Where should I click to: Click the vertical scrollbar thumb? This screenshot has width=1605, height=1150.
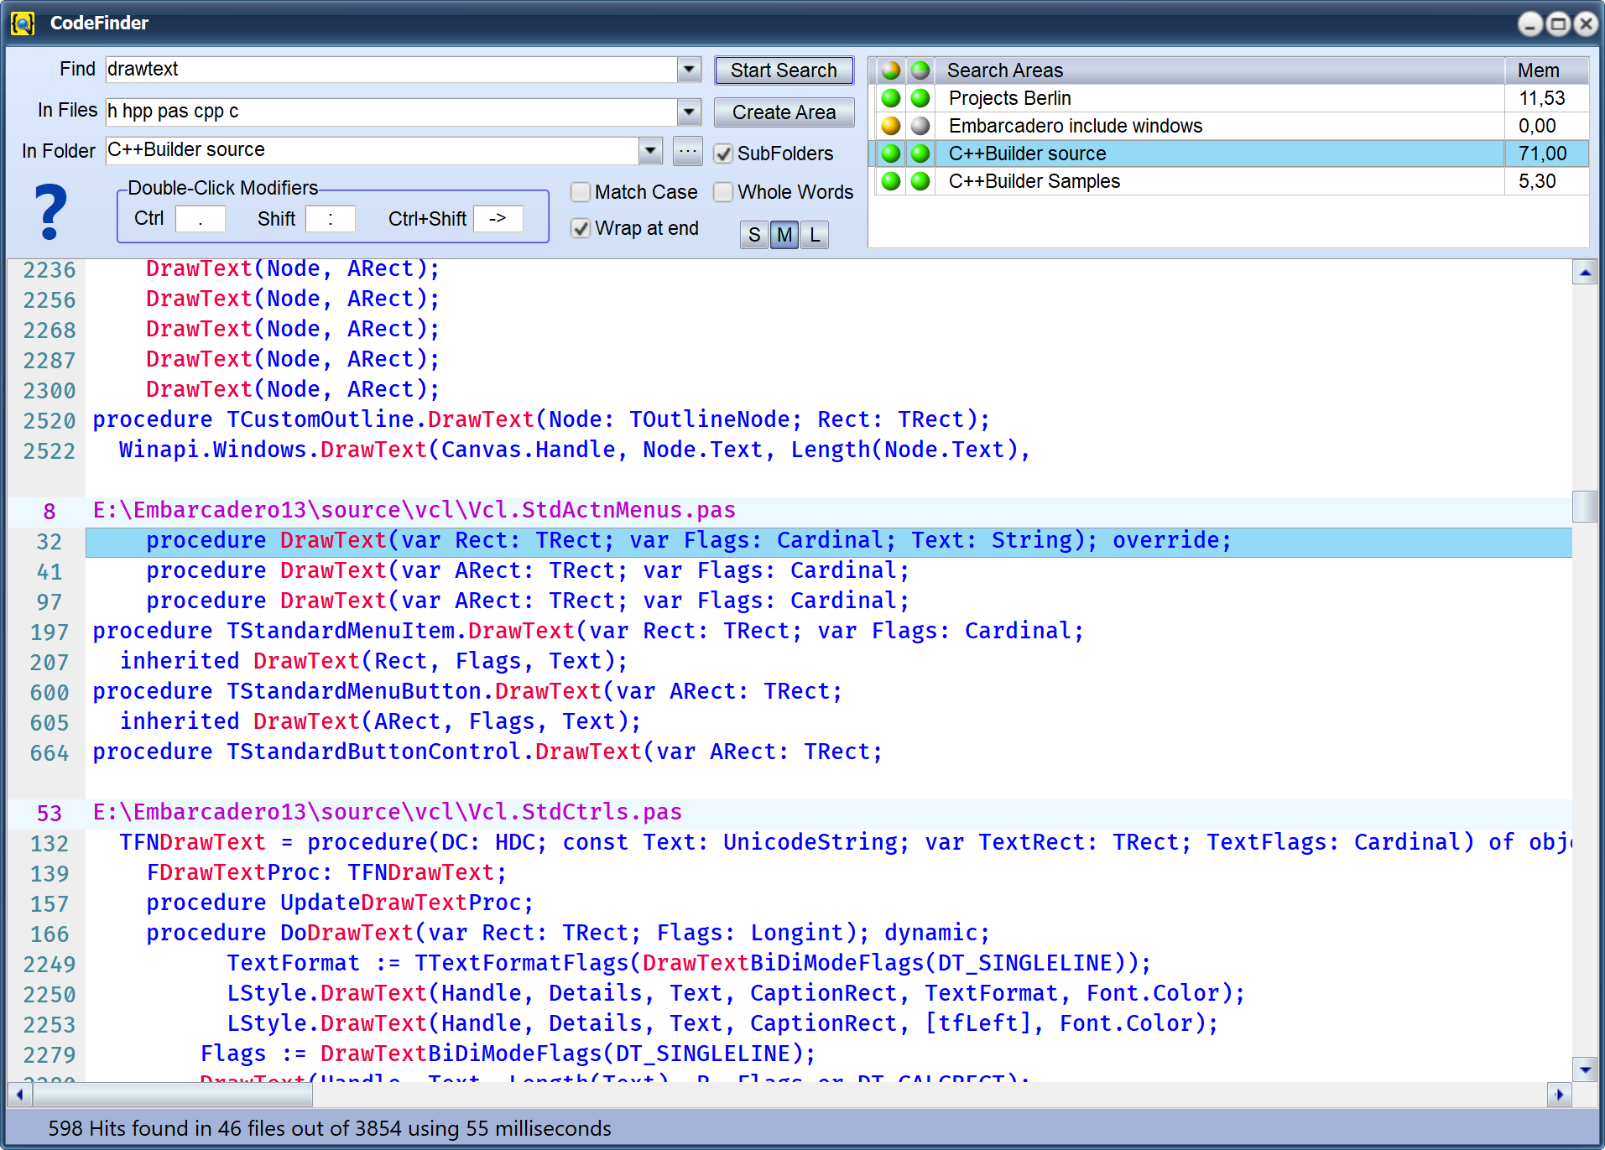1584,507
